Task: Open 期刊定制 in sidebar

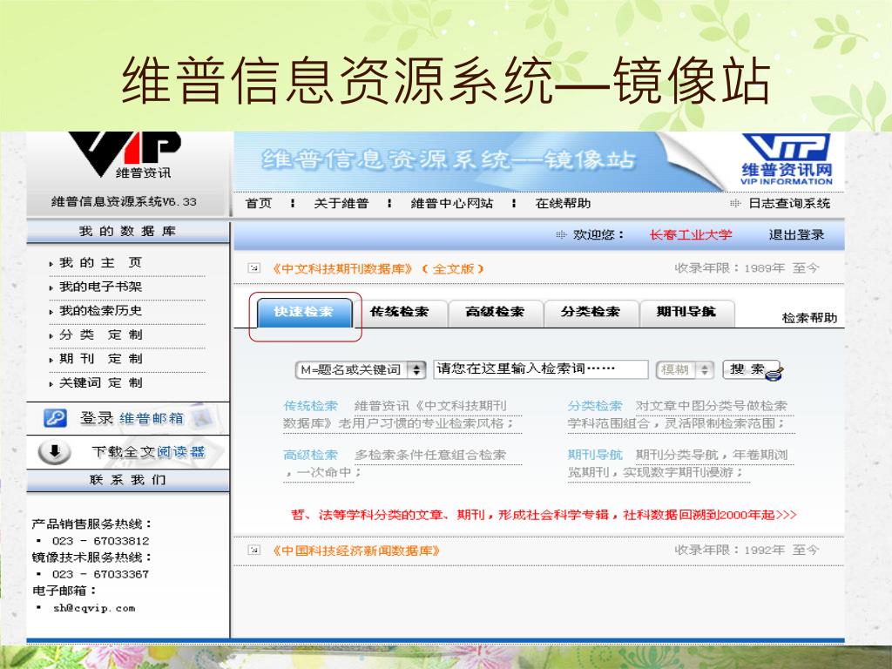Action: 101,358
